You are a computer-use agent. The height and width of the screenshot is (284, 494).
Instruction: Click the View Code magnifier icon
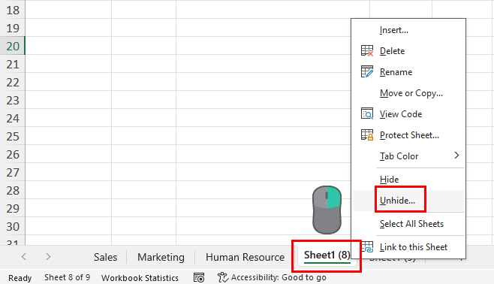[367, 113]
